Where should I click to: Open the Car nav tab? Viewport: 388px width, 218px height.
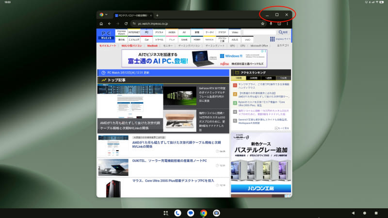coord(147,40)
